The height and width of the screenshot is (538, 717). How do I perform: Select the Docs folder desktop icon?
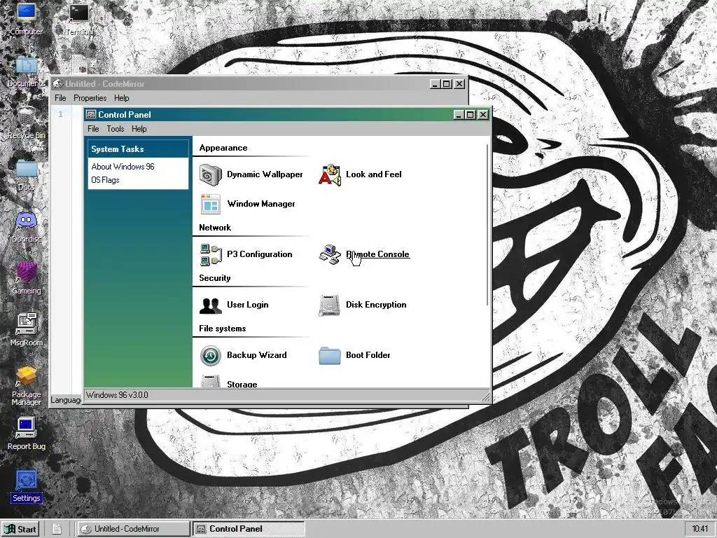click(26, 174)
